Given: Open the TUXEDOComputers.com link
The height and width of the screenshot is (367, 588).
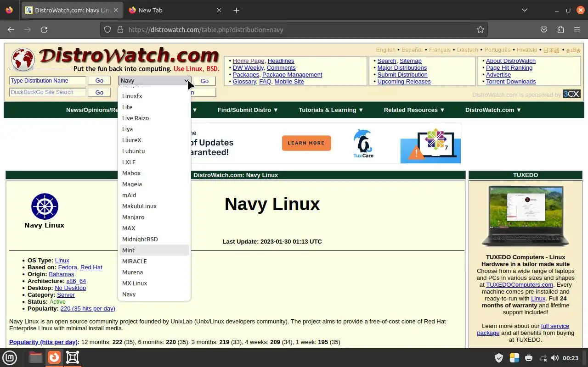Looking at the screenshot, I should tap(520, 284).
